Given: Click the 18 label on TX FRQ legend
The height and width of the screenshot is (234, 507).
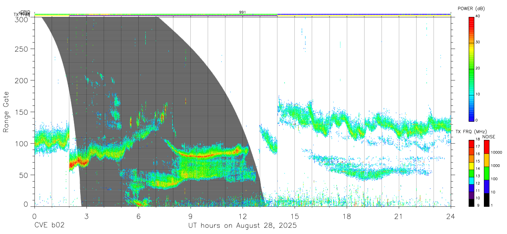Looking at the screenshot, I should [478, 139].
